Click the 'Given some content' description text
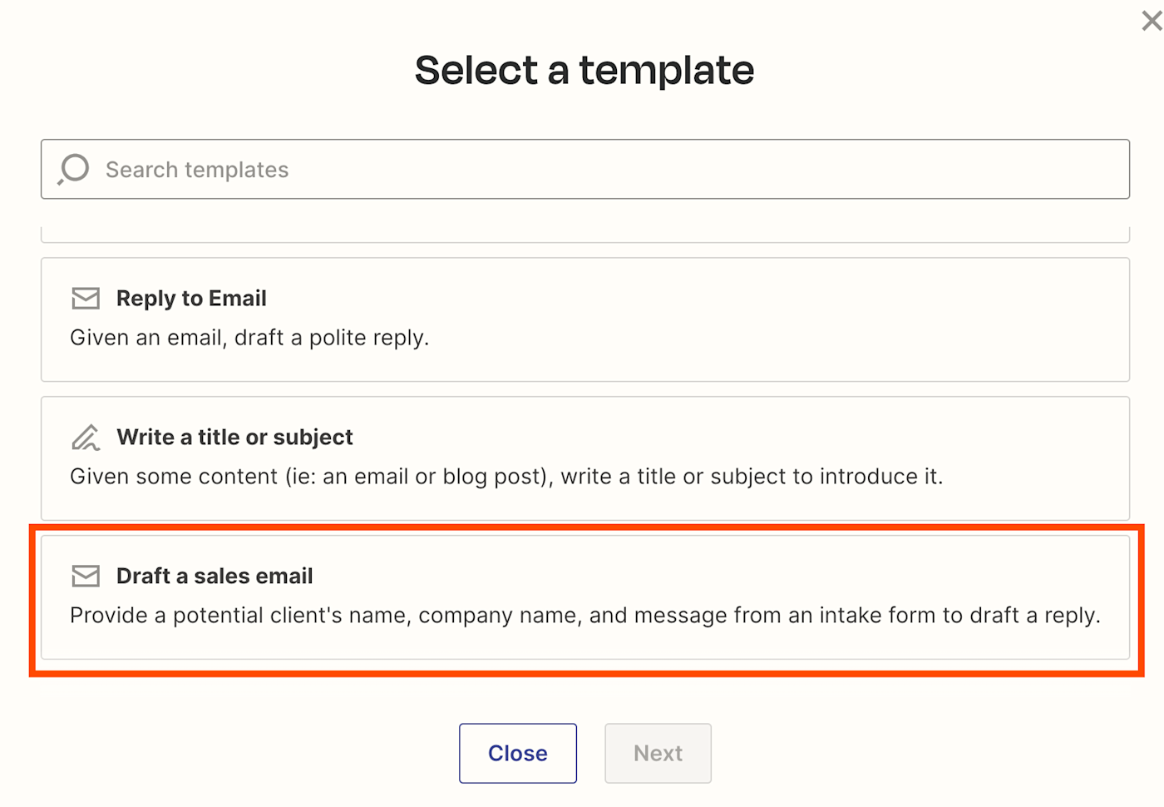This screenshot has width=1164, height=807. [506, 477]
